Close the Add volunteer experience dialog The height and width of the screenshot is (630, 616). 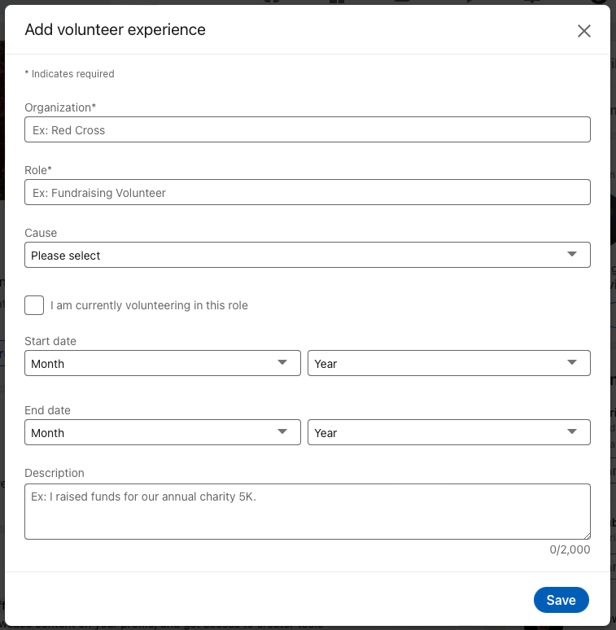(x=584, y=31)
